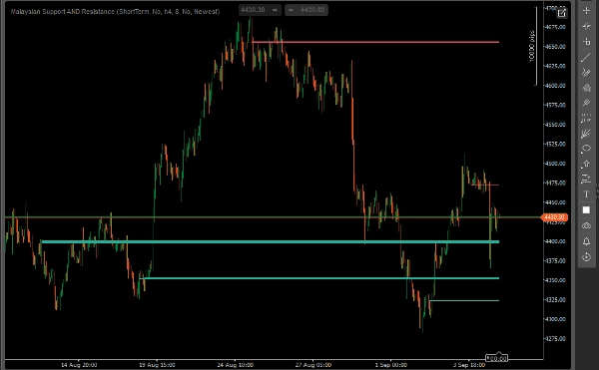This screenshot has height=370, width=599.
Task: Click the short red line near 4475
Action: (485, 185)
